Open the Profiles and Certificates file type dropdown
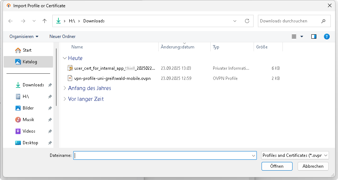This screenshot has width=338, height=180. tap(295, 155)
